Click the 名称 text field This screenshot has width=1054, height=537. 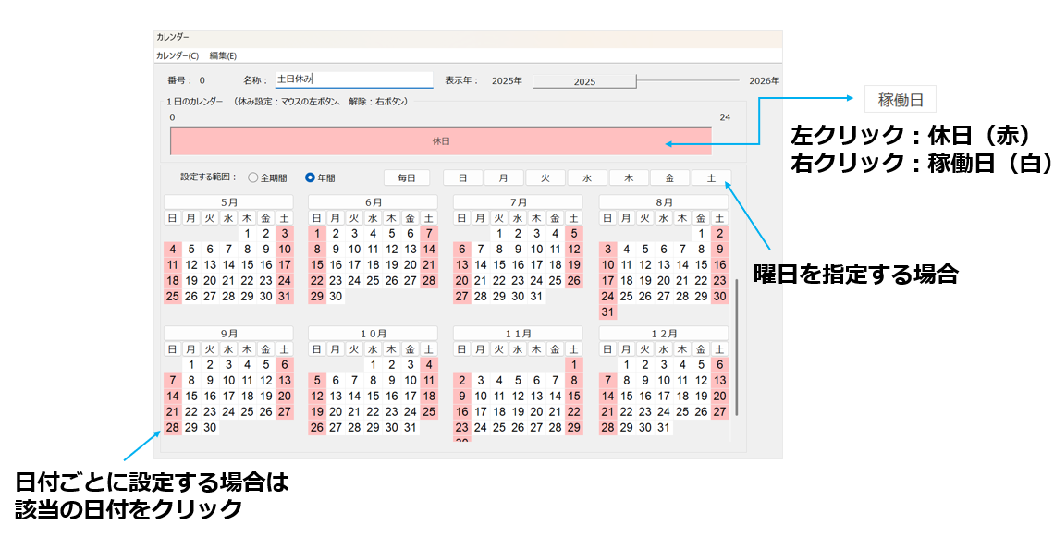pyautogui.click(x=353, y=80)
